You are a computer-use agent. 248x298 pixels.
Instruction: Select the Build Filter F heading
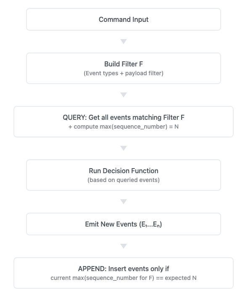(124, 64)
